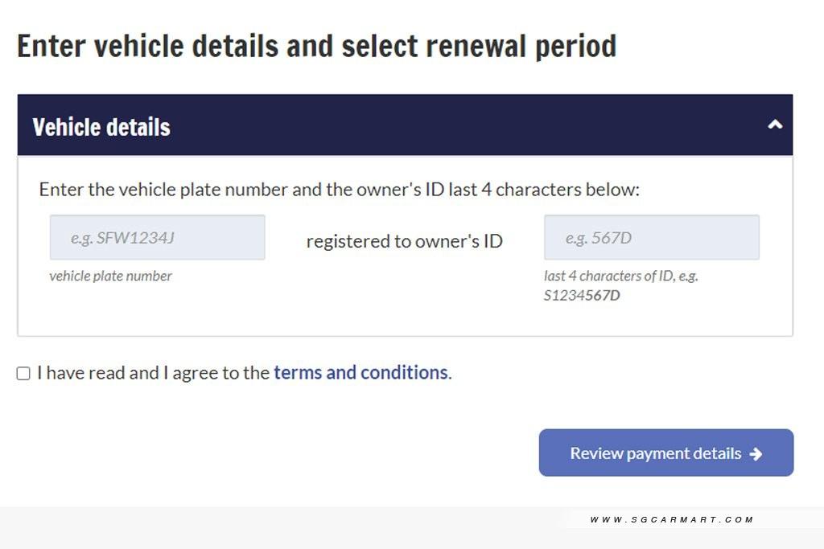Focus the vehicle plate number field
Image resolution: width=824 pixels, height=549 pixels.
157,237
